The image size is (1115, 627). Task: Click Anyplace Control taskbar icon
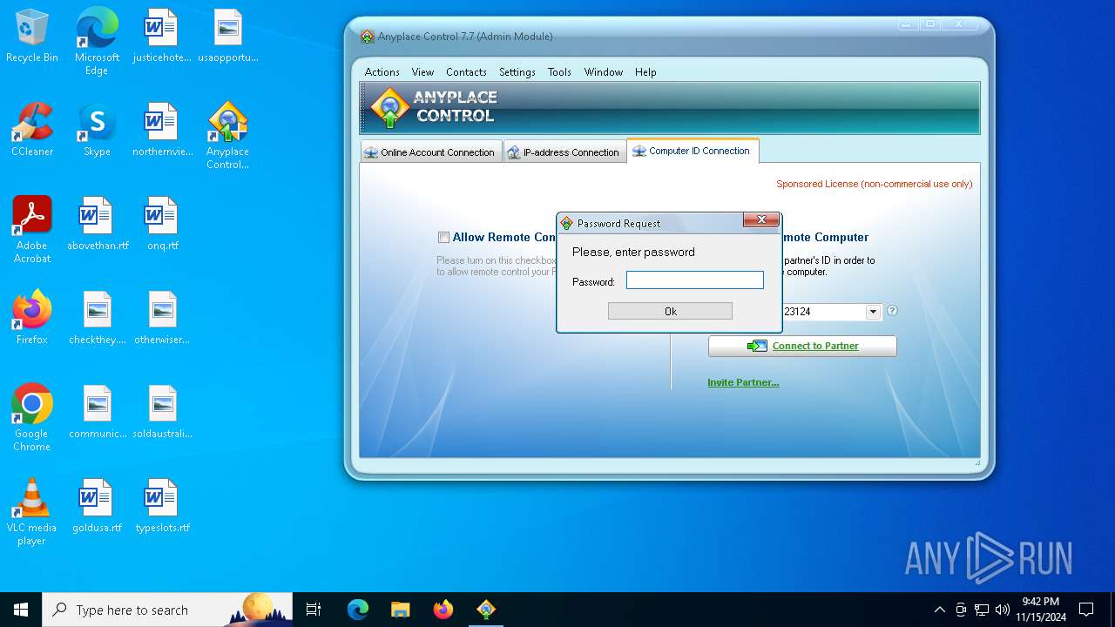pos(486,610)
